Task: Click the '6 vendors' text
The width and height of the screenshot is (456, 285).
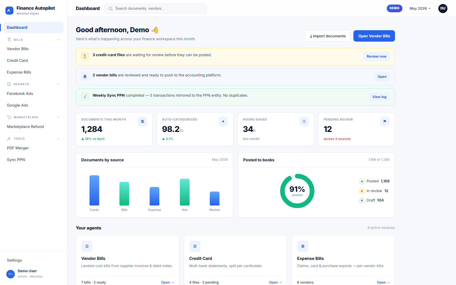Action: pos(305,282)
